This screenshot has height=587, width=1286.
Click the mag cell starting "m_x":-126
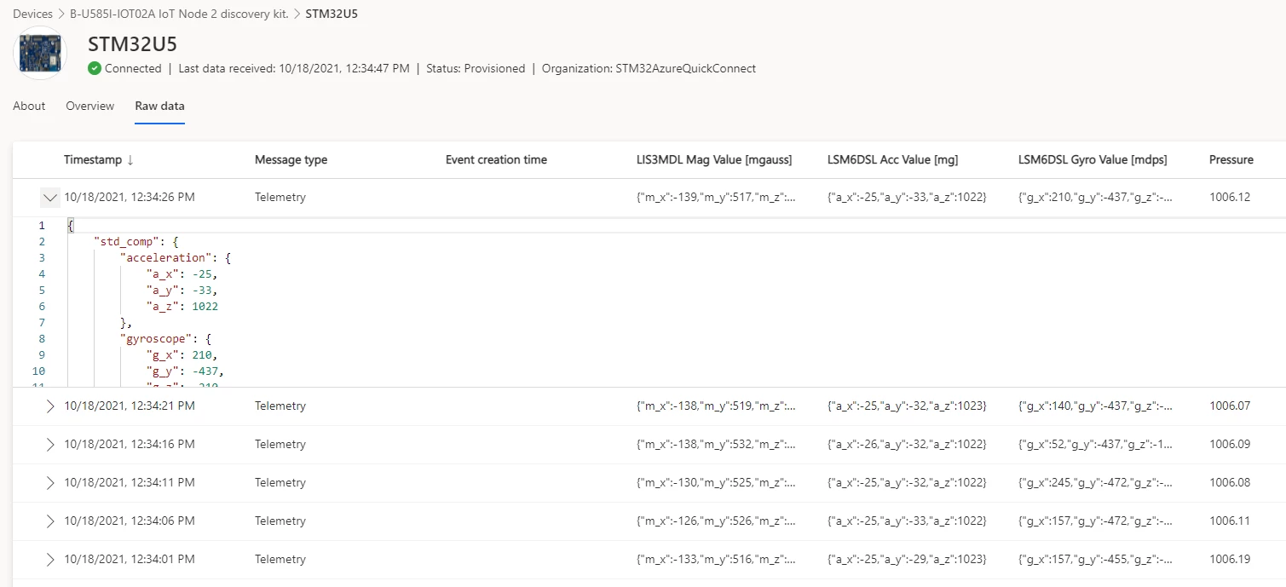(x=716, y=521)
